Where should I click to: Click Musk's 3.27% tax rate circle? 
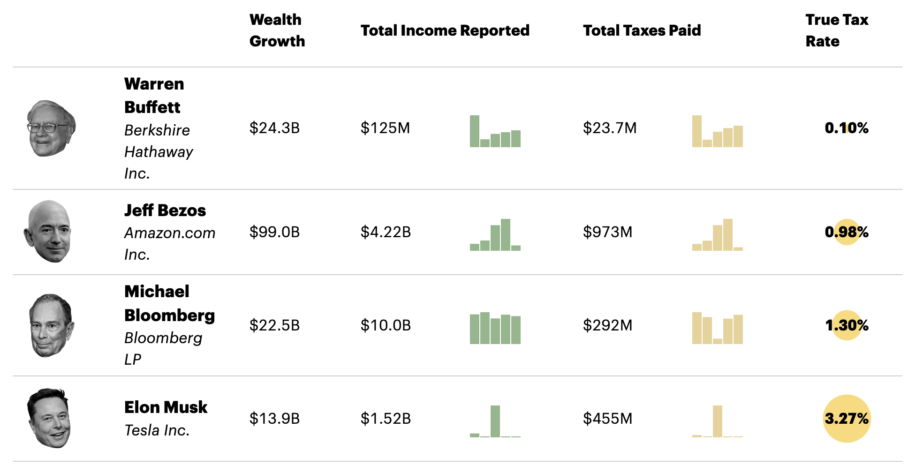point(847,419)
